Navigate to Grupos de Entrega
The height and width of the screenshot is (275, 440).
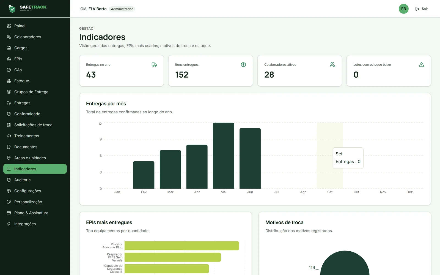[x=35, y=92]
